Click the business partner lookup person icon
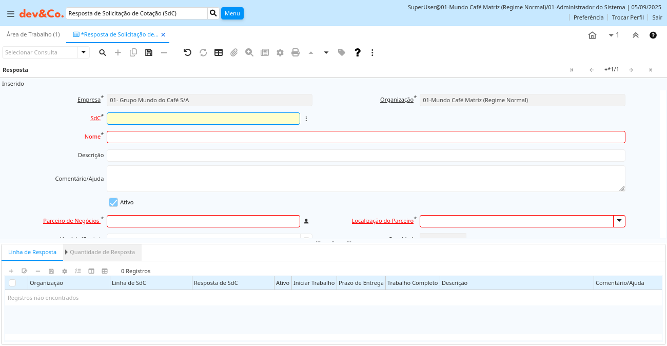The width and height of the screenshot is (667, 346). [x=306, y=221]
